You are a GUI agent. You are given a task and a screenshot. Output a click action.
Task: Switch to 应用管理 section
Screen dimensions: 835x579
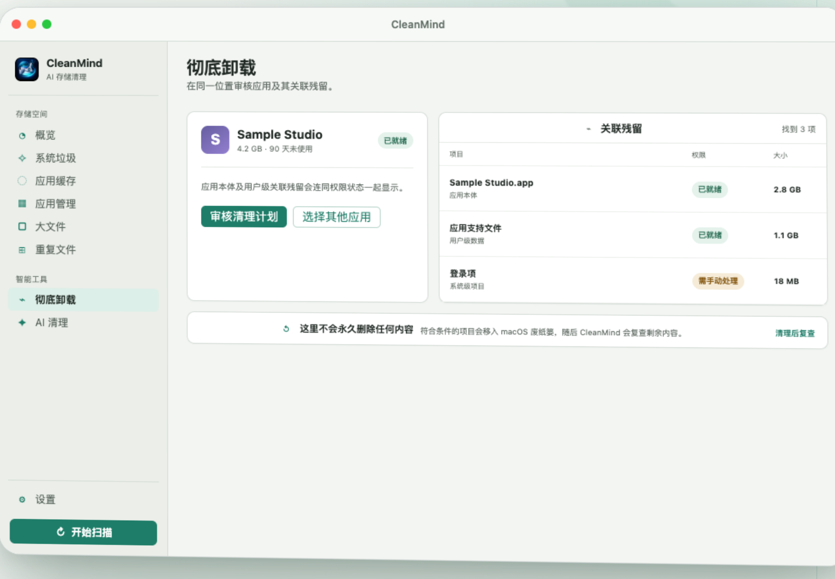point(83,204)
